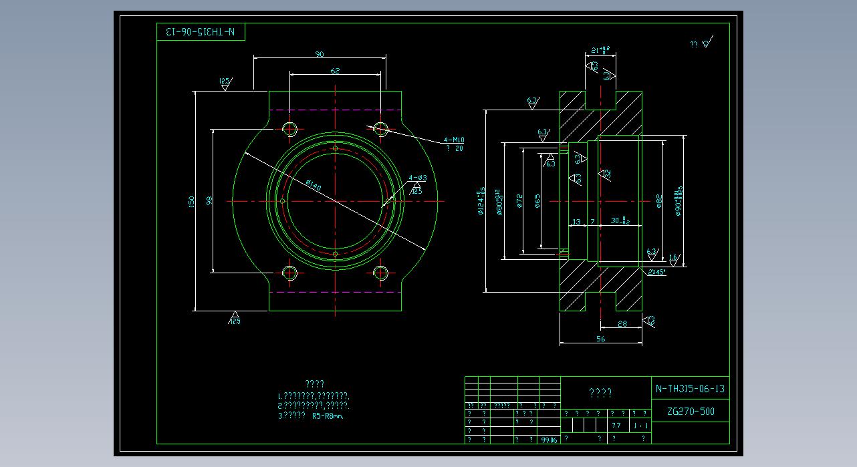Click the ZG270-500 material cell in title block

point(691,412)
